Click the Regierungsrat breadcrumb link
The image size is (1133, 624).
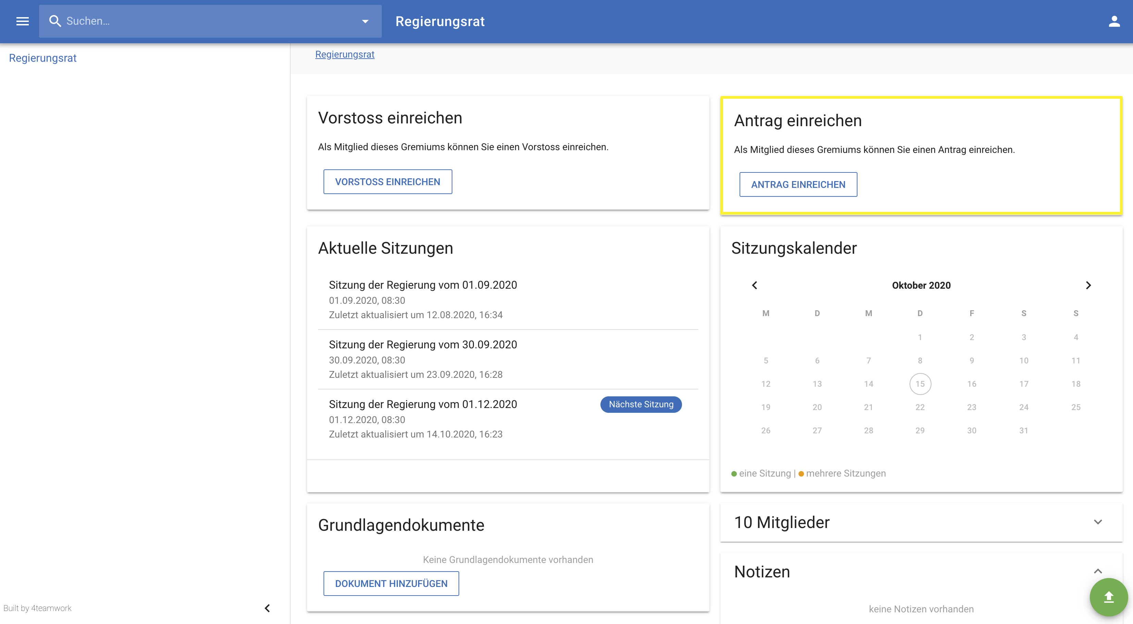coord(344,55)
